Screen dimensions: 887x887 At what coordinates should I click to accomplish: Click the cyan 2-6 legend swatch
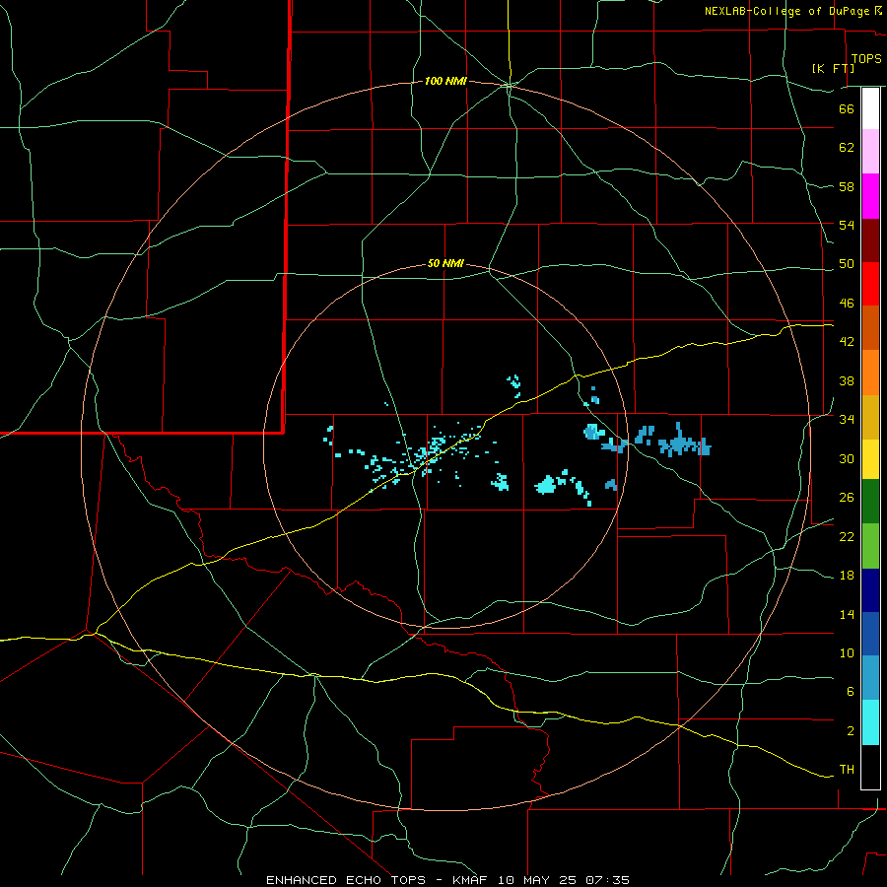coord(870,722)
